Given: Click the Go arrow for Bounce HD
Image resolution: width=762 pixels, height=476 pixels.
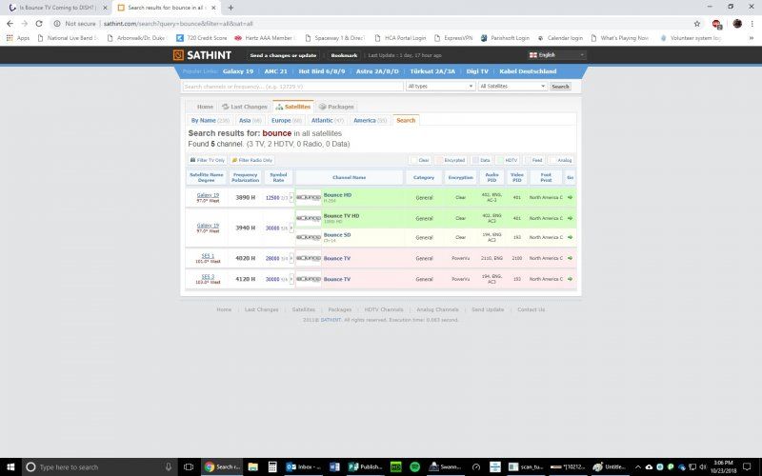Looking at the screenshot, I should coord(570,198).
